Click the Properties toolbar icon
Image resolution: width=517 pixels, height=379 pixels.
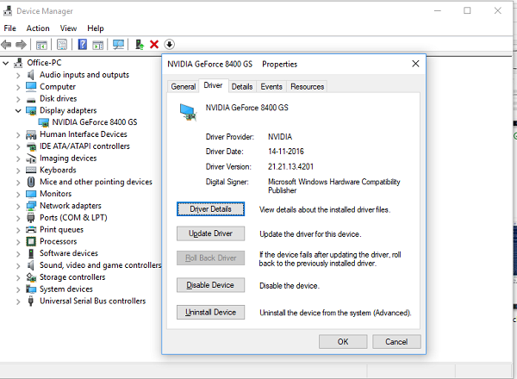(62, 44)
